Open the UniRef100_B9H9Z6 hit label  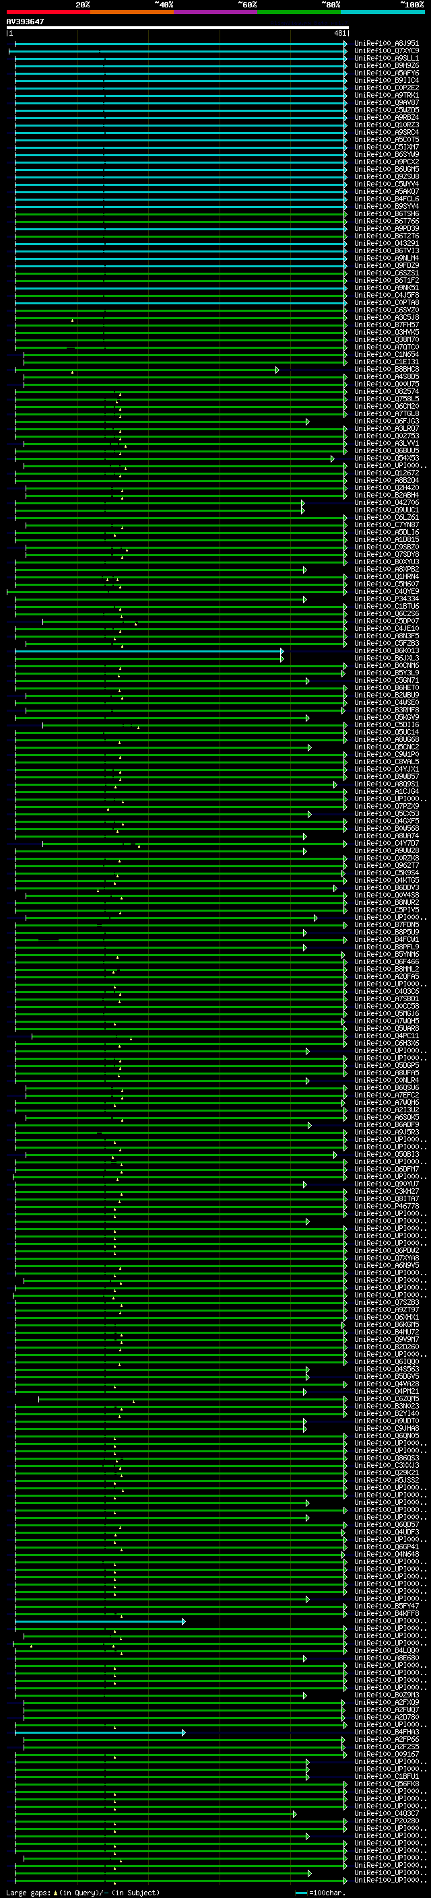pyautogui.click(x=387, y=65)
